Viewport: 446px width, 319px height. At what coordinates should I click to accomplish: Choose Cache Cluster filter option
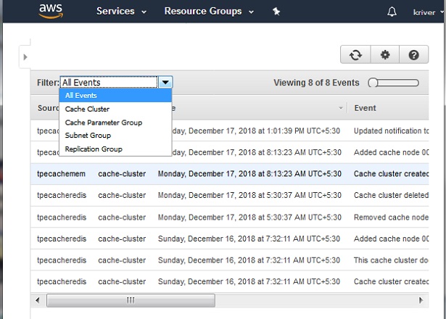click(87, 109)
